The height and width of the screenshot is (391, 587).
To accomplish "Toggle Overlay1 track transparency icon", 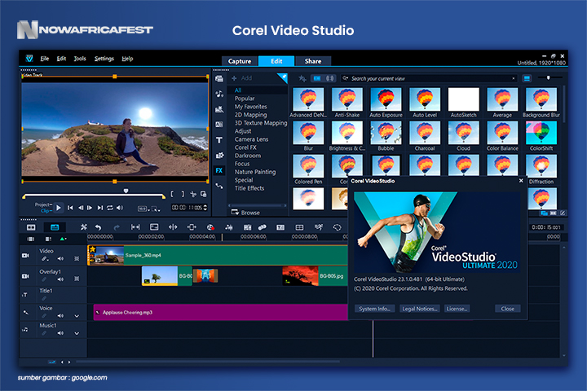I will point(77,279).
